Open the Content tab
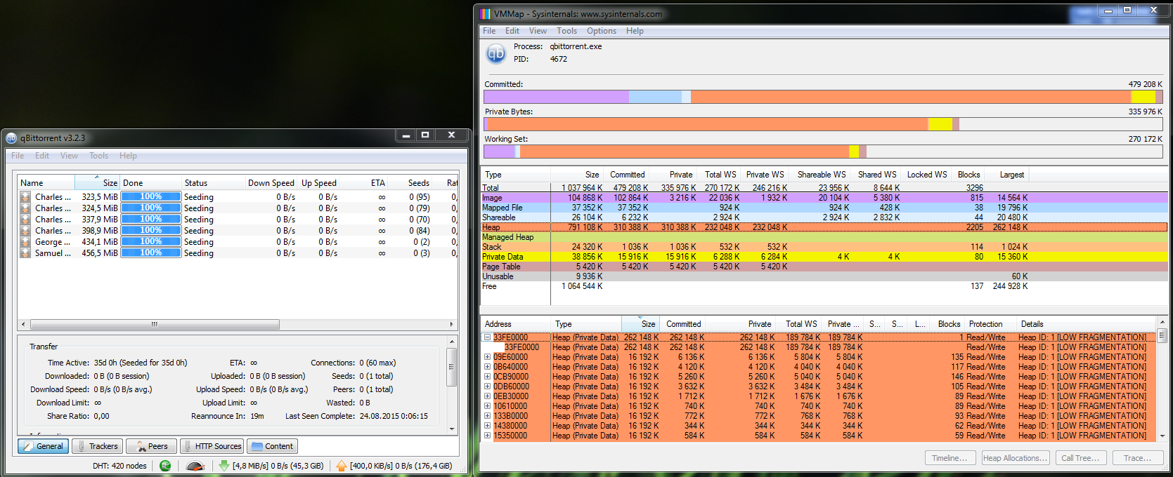This screenshot has width=1173, height=477. click(x=272, y=446)
